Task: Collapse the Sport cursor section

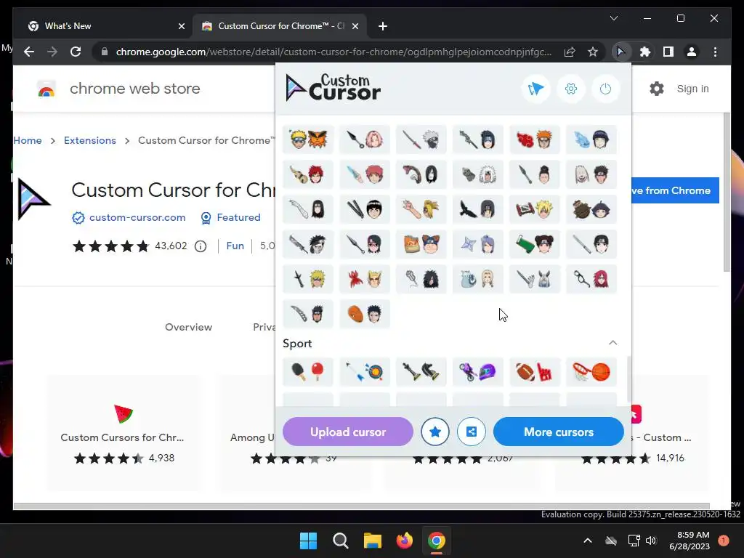Action: click(x=613, y=343)
